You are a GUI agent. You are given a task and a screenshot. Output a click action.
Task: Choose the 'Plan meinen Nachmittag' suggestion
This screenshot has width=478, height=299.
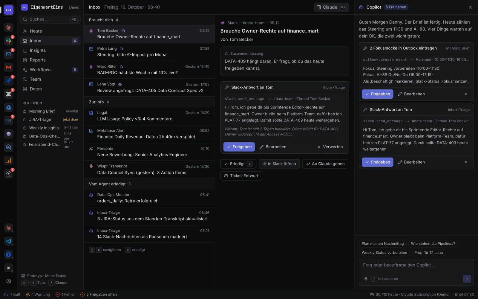pyautogui.click(x=383, y=244)
